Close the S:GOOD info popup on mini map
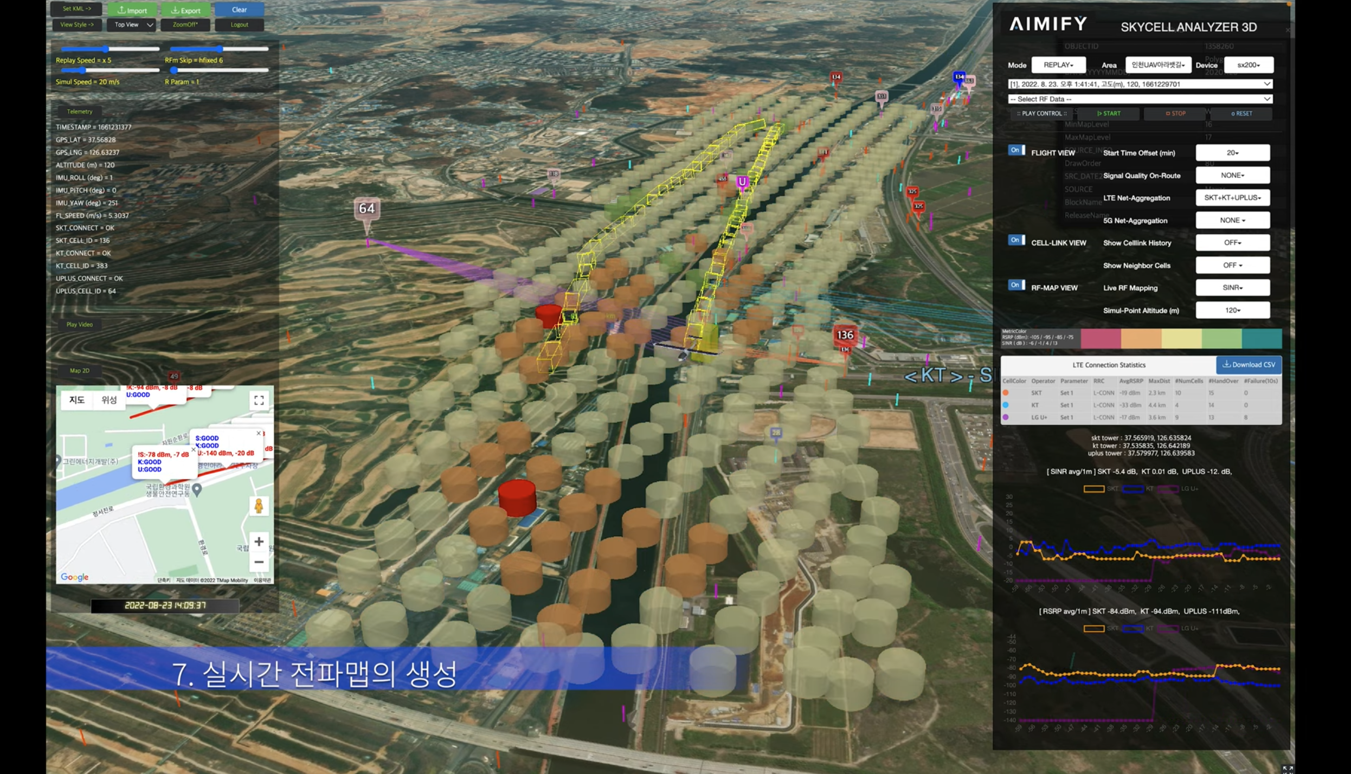 [259, 433]
